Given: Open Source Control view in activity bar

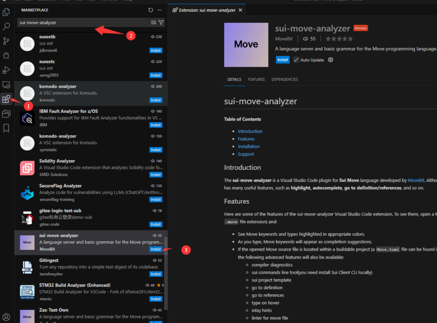Looking at the screenshot, I should coord(6,41).
